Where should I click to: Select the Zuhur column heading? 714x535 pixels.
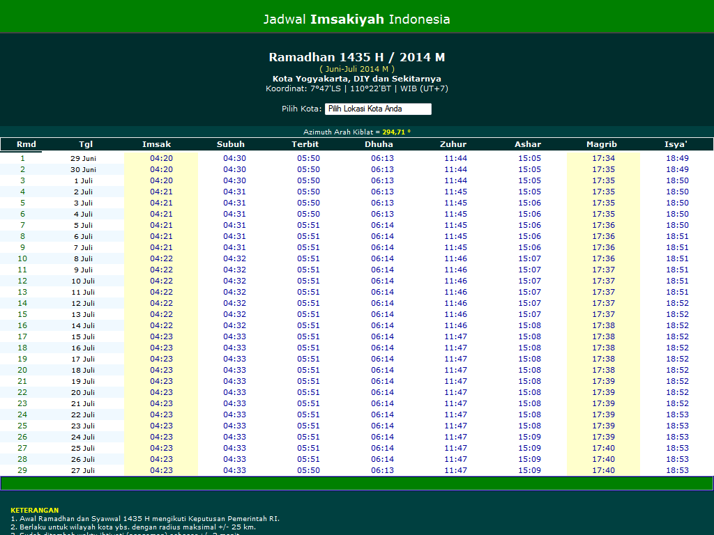click(x=453, y=144)
